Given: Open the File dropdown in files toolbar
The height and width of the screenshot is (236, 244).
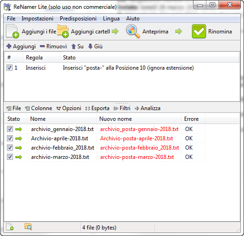Looking at the screenshot, I should [14, 108].
